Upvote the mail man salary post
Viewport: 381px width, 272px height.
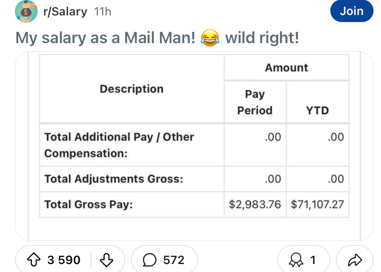pyautogui.click(x=34, y=260)
